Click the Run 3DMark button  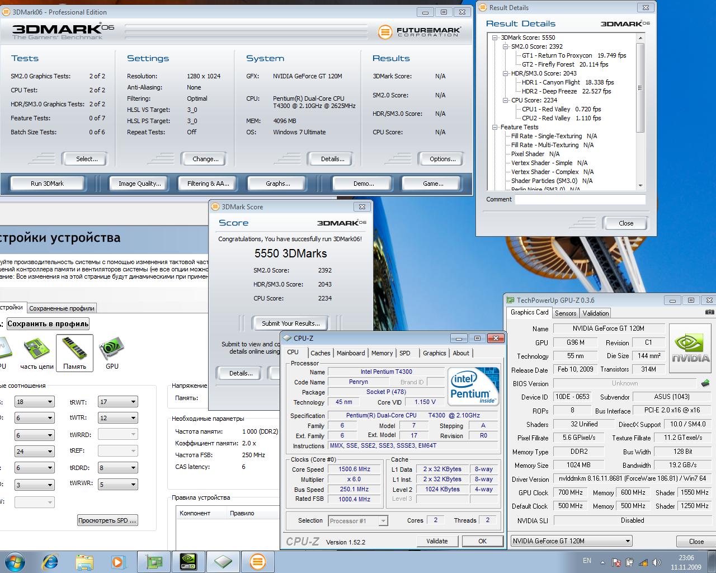(x=47, y=184)
